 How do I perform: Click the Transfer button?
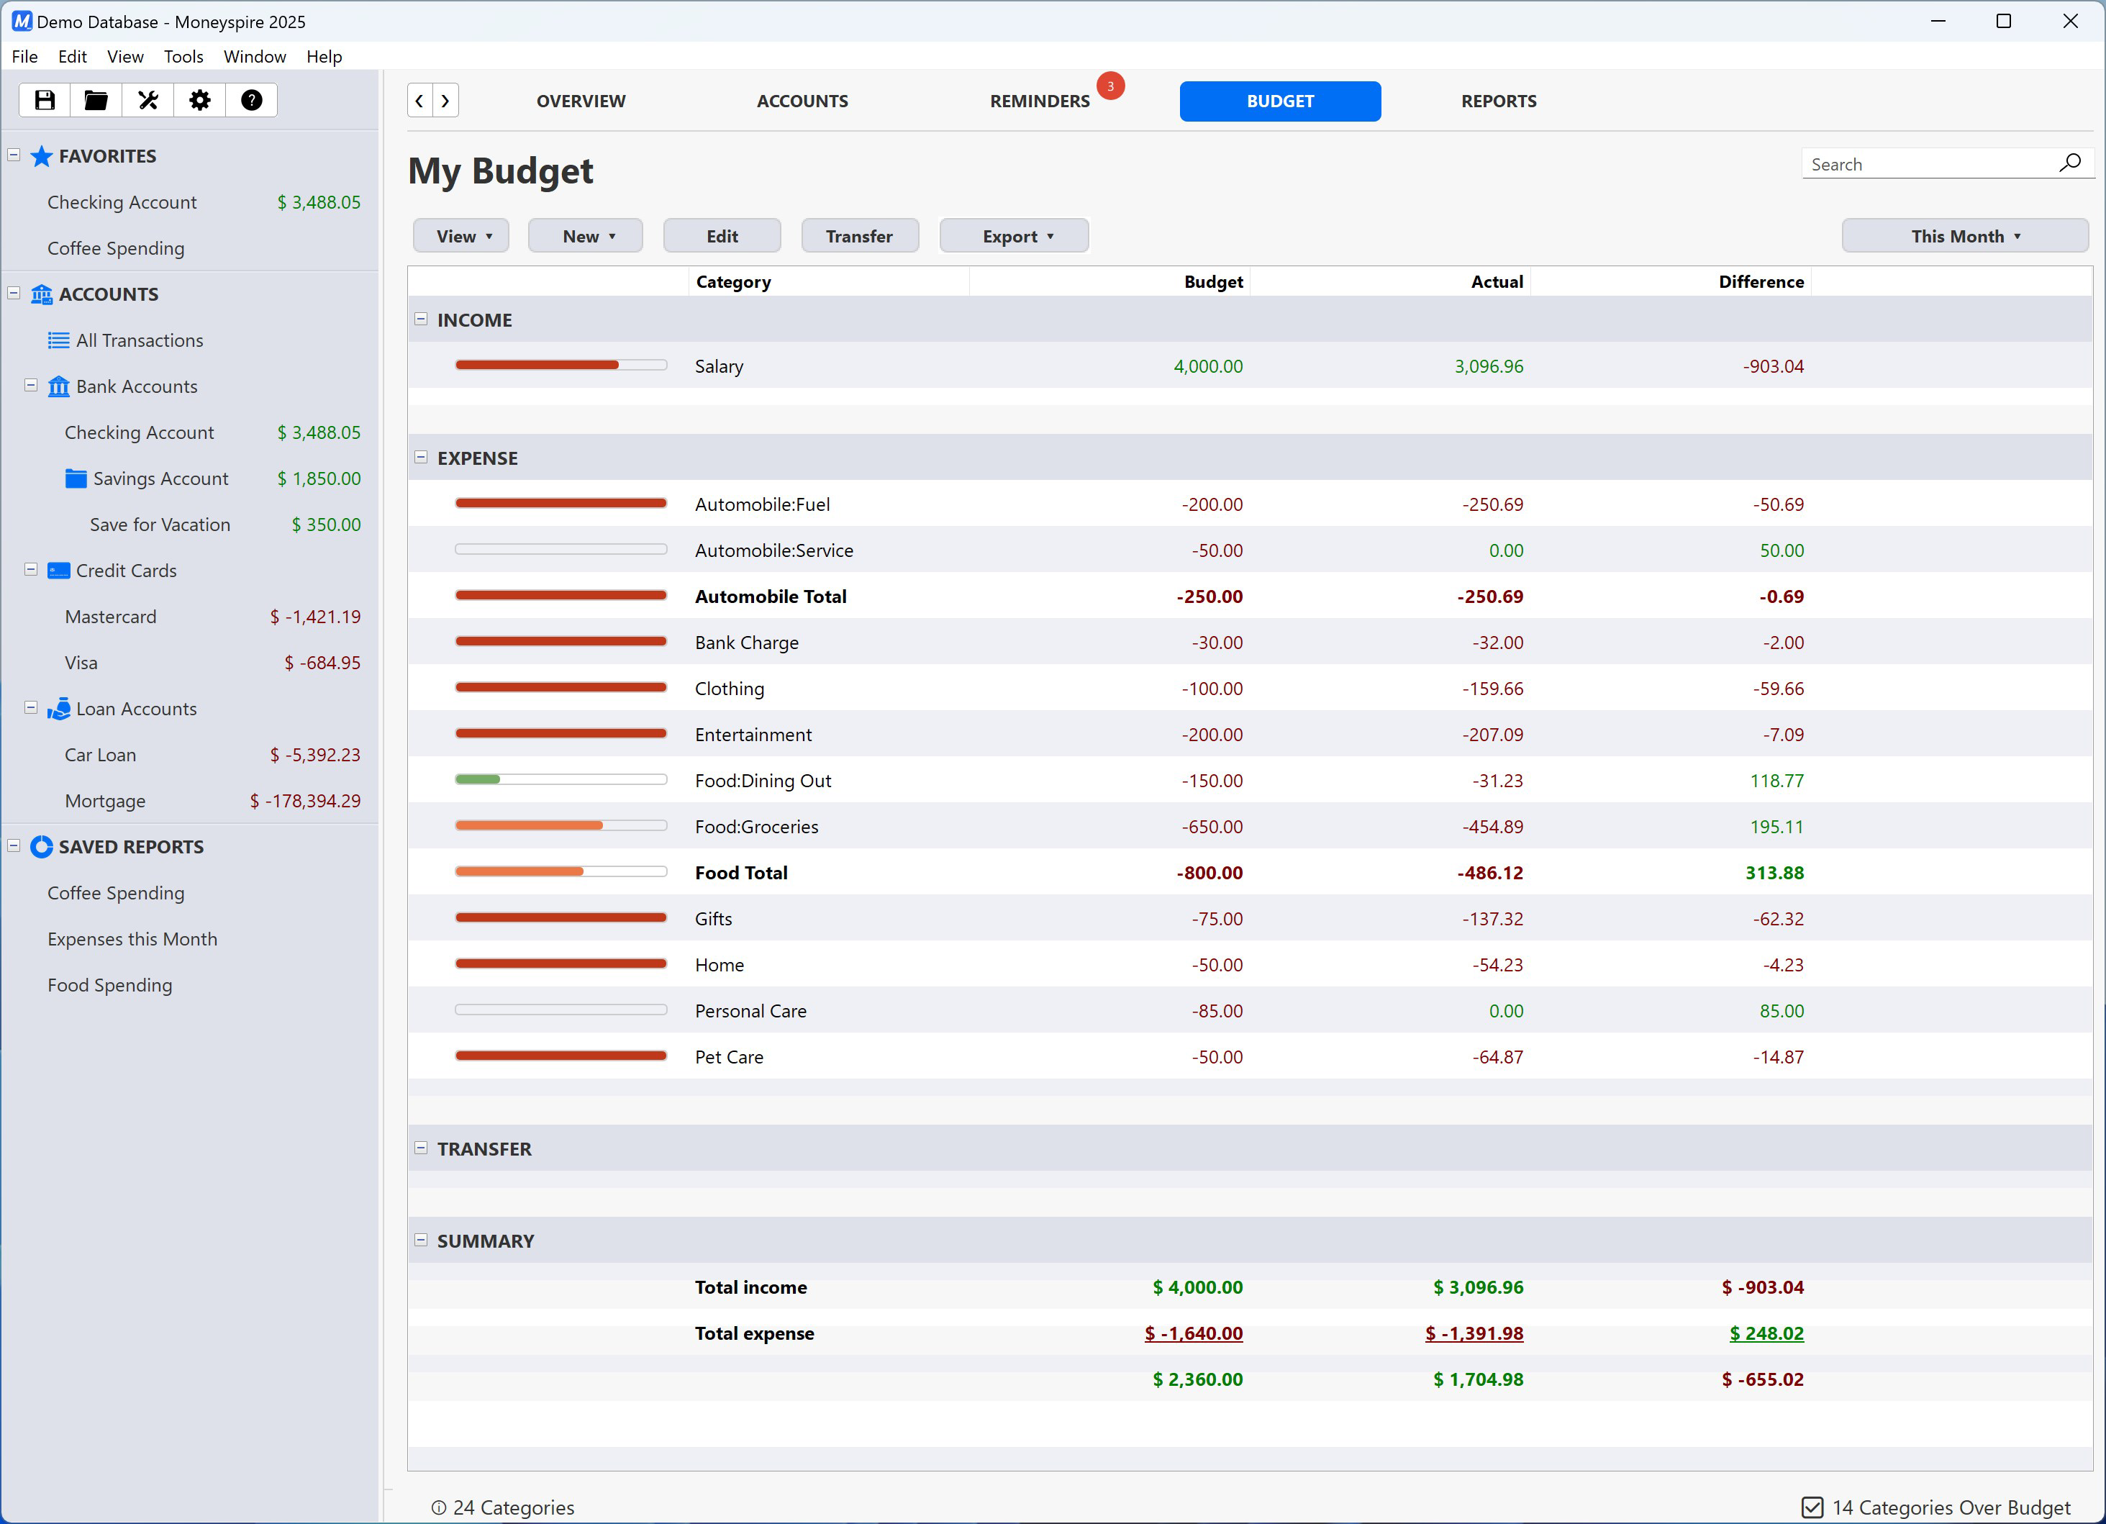point(859,236)
